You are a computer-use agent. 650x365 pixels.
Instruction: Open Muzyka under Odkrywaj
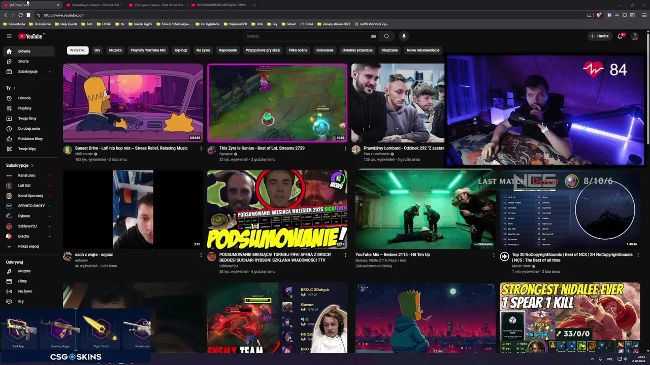pos(29,271)
